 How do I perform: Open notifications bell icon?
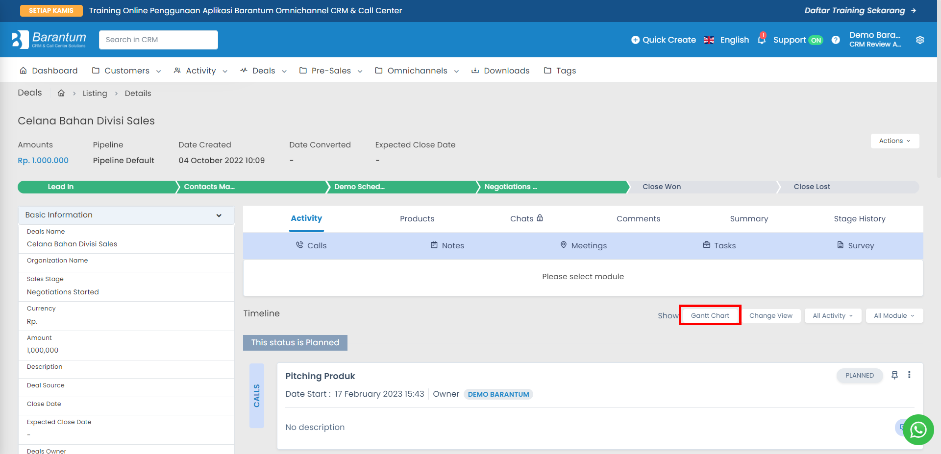(762, 39)
